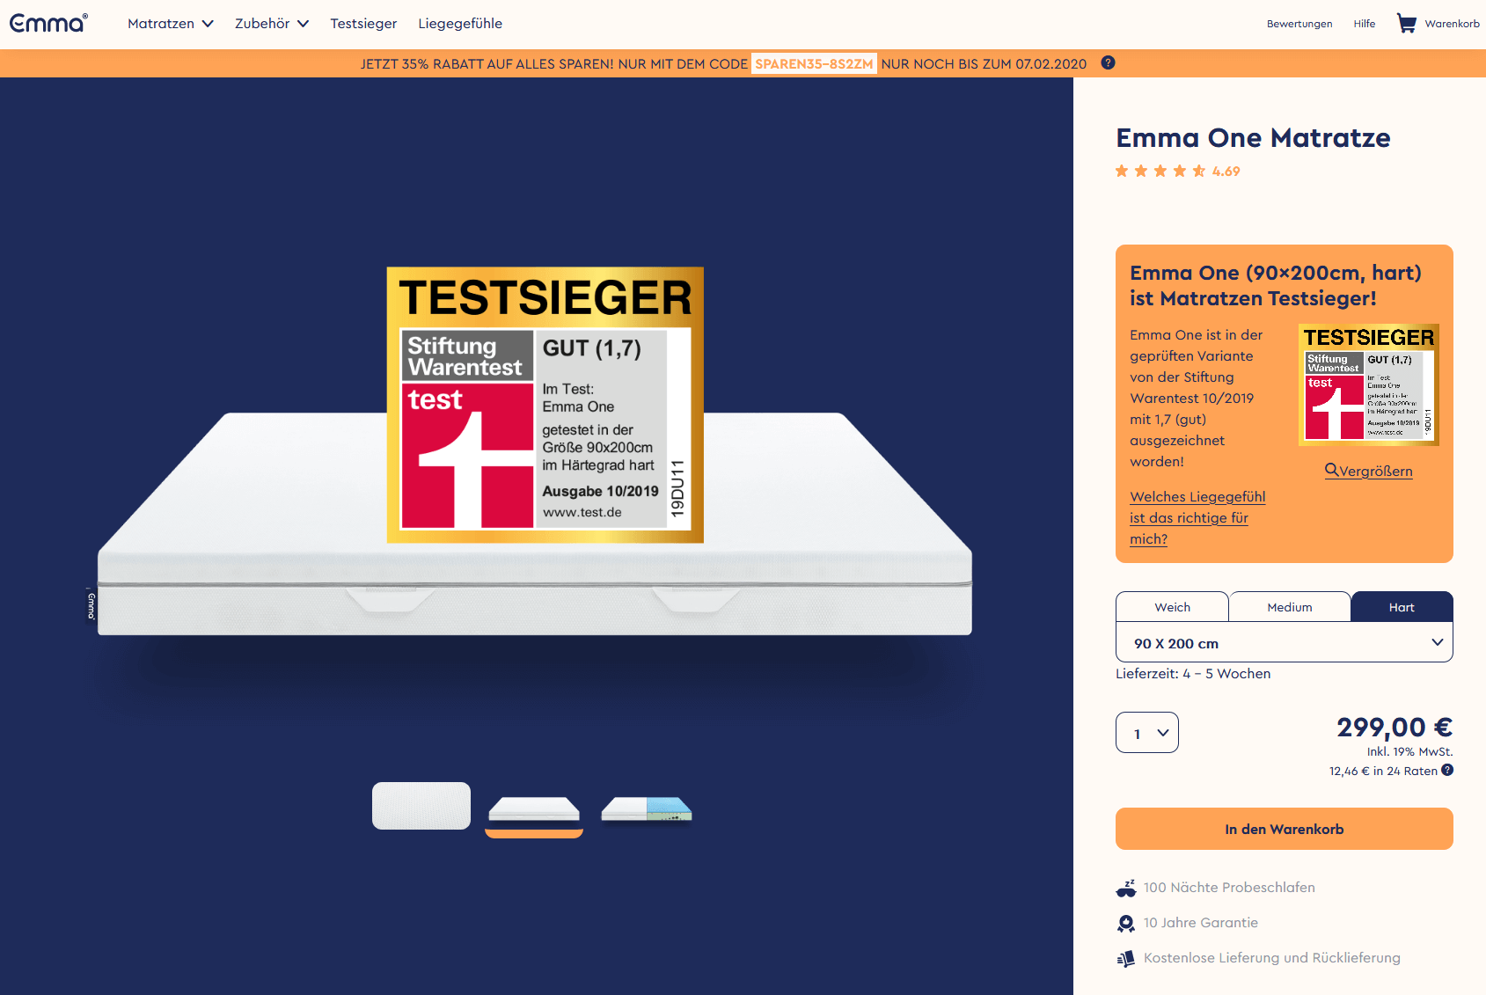The width and height of the screenshot is (1486, 995).
Task: Click the installment info question mark icon
Action: click(x=1447, y=770)
